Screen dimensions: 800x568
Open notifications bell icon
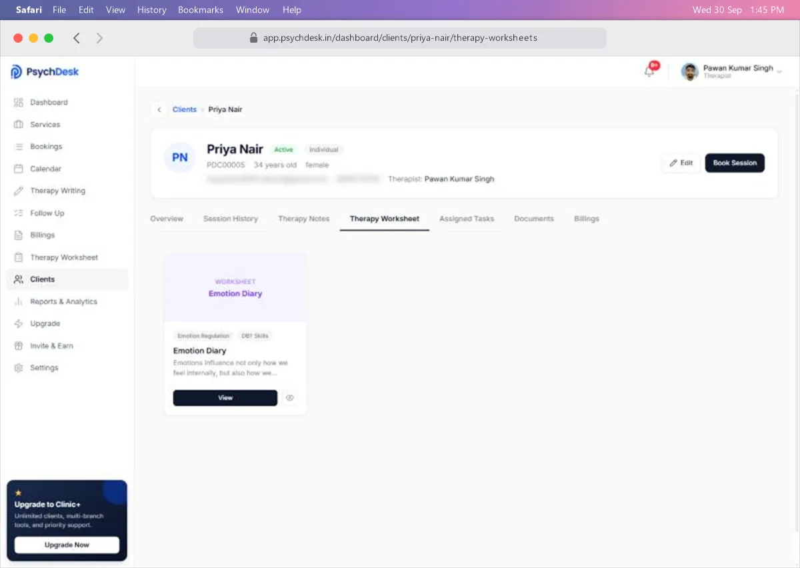pos(649,71)
